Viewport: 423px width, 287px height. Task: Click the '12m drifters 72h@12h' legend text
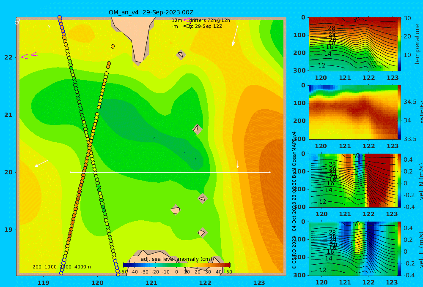pos(201,20)
